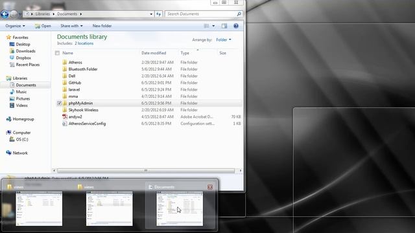Open the Share with menu

coord(71,26)
